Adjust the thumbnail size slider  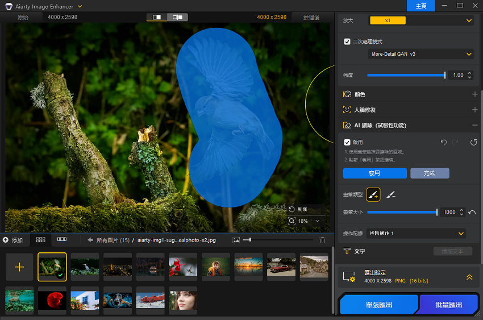[278, 240]
